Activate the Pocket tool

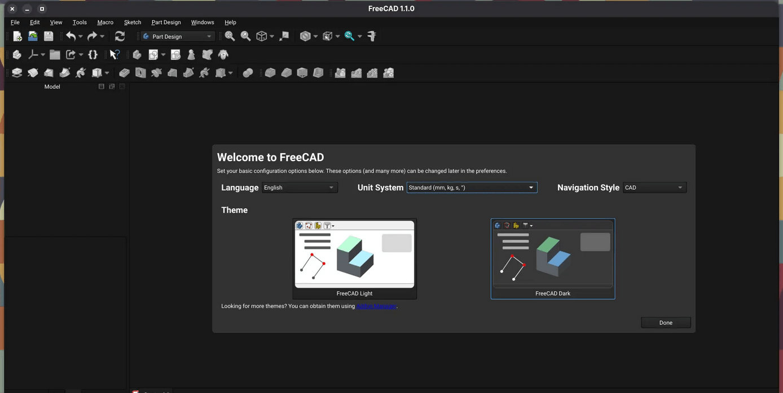(125, 73)
